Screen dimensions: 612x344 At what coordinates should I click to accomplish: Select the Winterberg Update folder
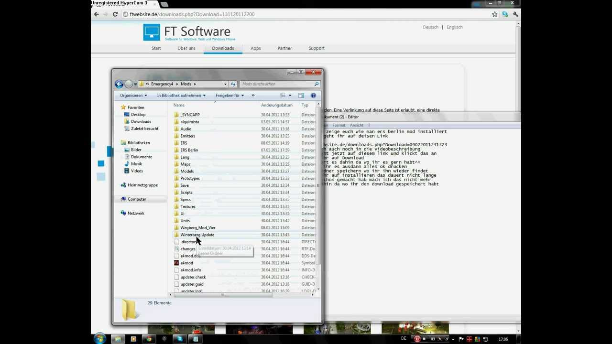coord(197,235)
